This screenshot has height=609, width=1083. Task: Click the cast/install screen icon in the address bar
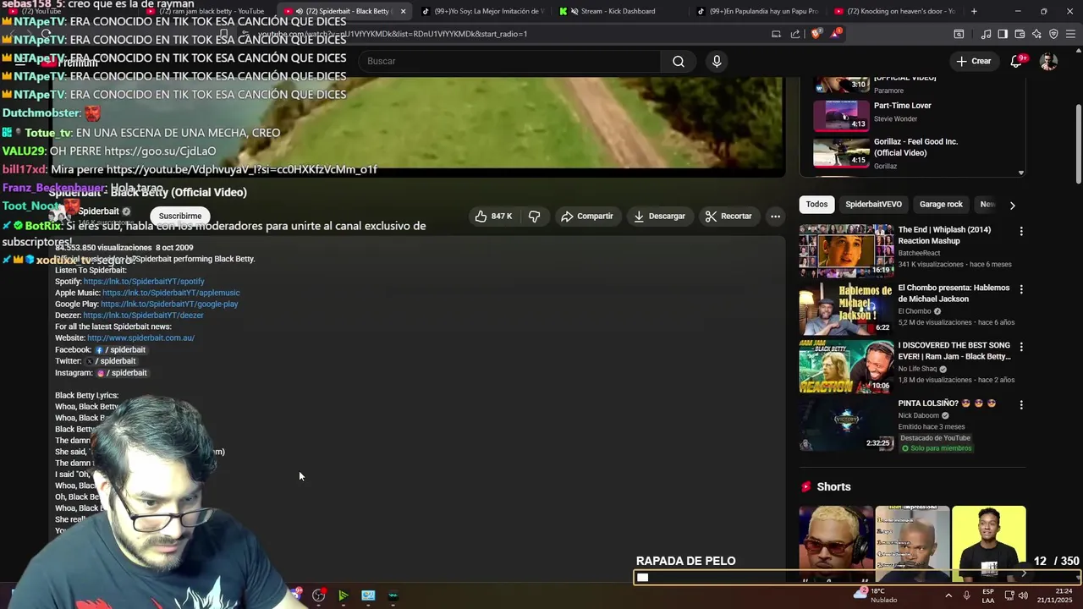pyautogui.click(x=776, y=34)
